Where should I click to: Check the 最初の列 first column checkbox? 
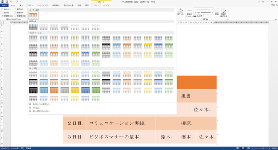[x=15, y=9]
